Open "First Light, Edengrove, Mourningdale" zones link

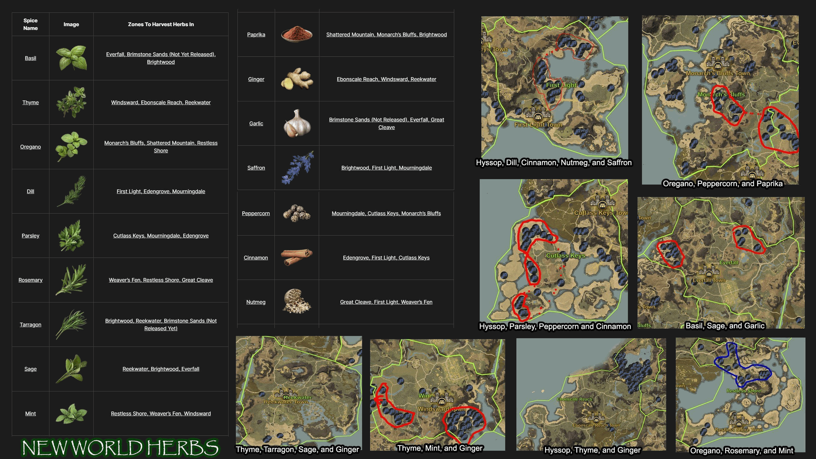[x=161, y=191]
